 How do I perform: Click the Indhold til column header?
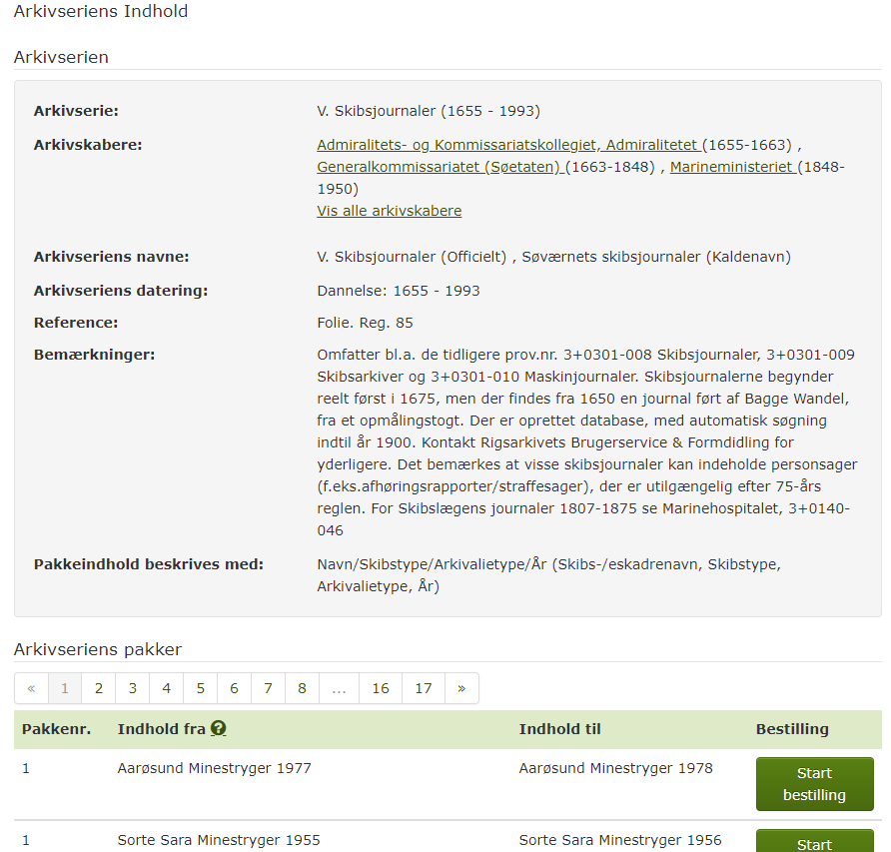(x=559, y=729)
